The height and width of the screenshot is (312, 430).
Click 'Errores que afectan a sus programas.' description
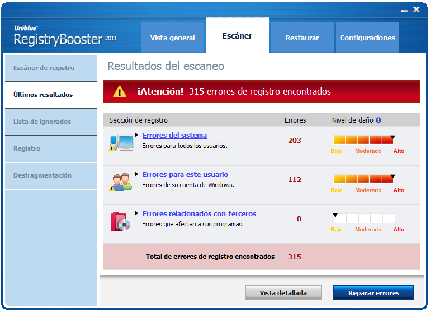(193, 225)
